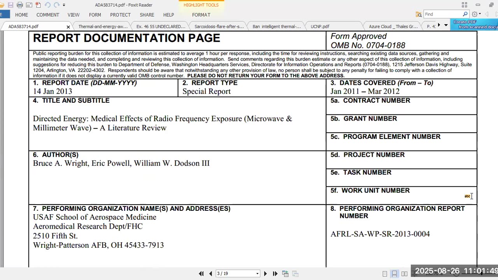
Task: Open the FORM ribbon tab
Action: point(95,15)
